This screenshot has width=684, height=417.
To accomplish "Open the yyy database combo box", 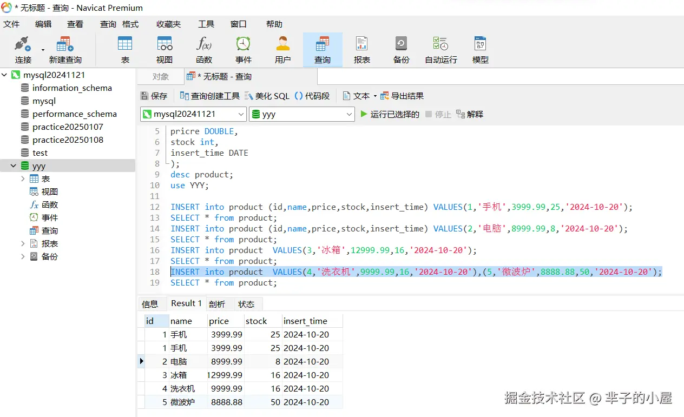I will [x=302, y=114].
